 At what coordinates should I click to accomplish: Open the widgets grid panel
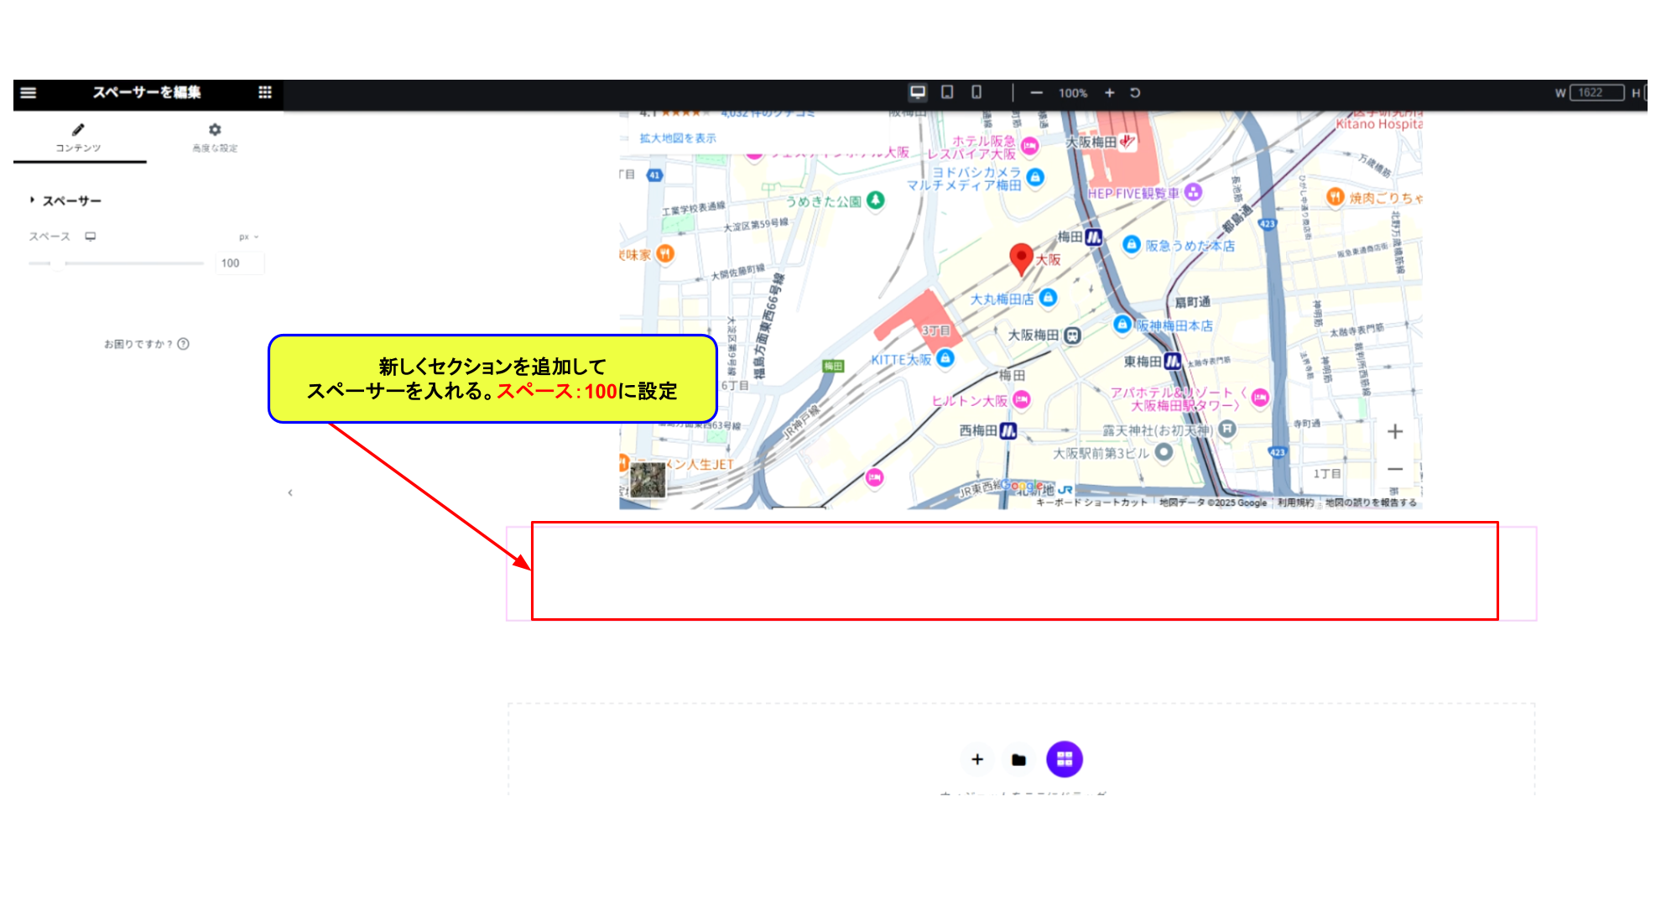coord(265,92)
